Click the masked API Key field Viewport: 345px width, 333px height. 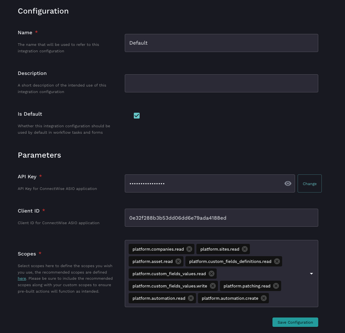tap(203, 183)
